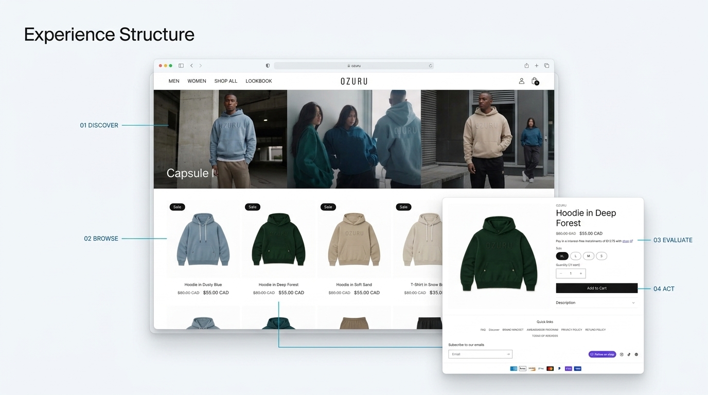Image resolution: width=708 pixels, height=395 pixels.
Task: Select size L
Action: point(575,256)
